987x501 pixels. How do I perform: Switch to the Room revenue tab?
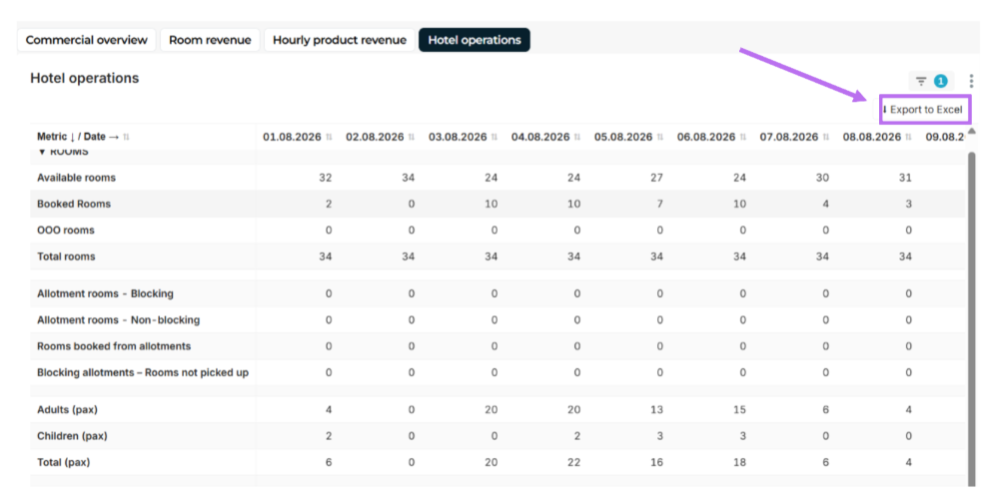(210, 40)
